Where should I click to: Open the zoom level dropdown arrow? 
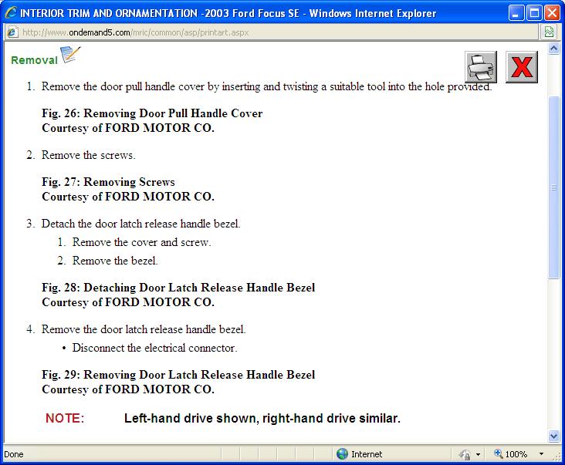click(x=541, y=454)
